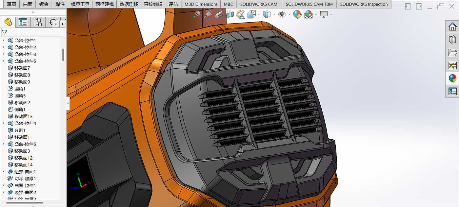This screenshot has height=207, width=459.
Task: Open the View Orientation dropdown arrow
Action: 259,14
